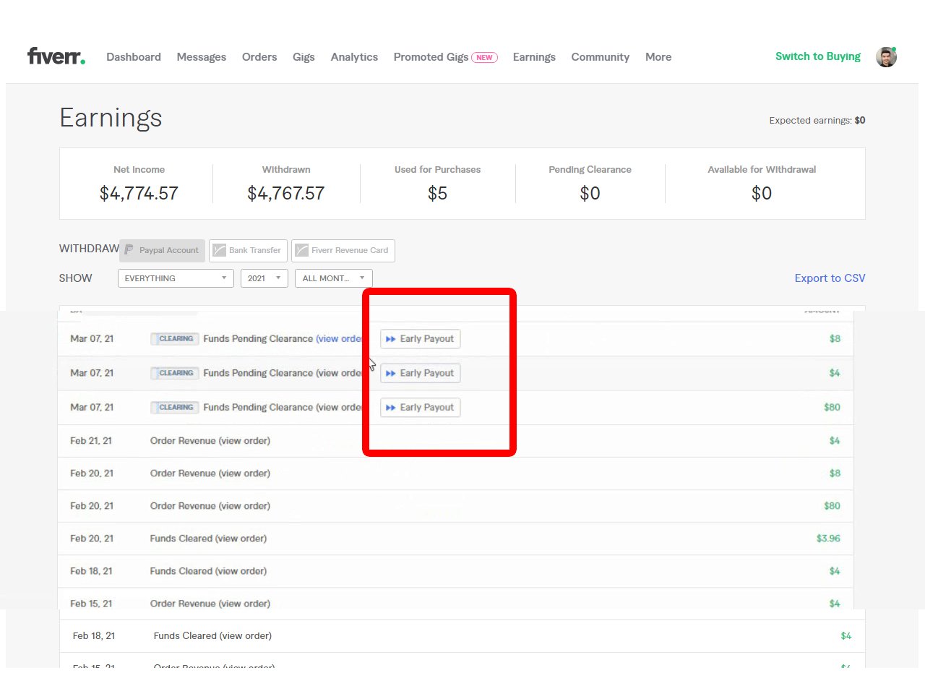Withdraw to Paypal Account
The width and height of the screenshot is (925, 699).
point(162,250)
